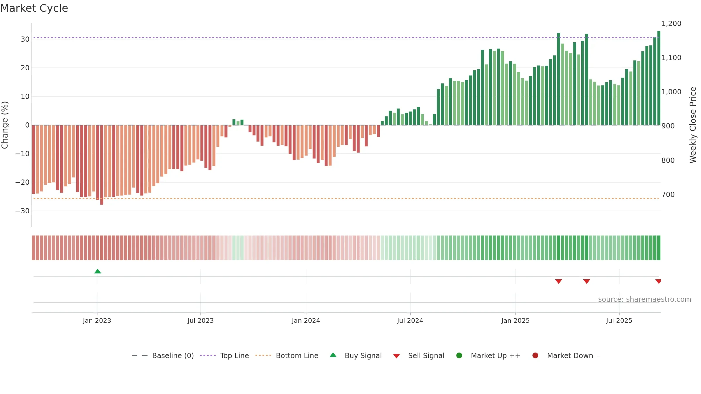Click the gray dashed Baseline legend sample
This screenshot has height=394, width=701.
(140, 355)
